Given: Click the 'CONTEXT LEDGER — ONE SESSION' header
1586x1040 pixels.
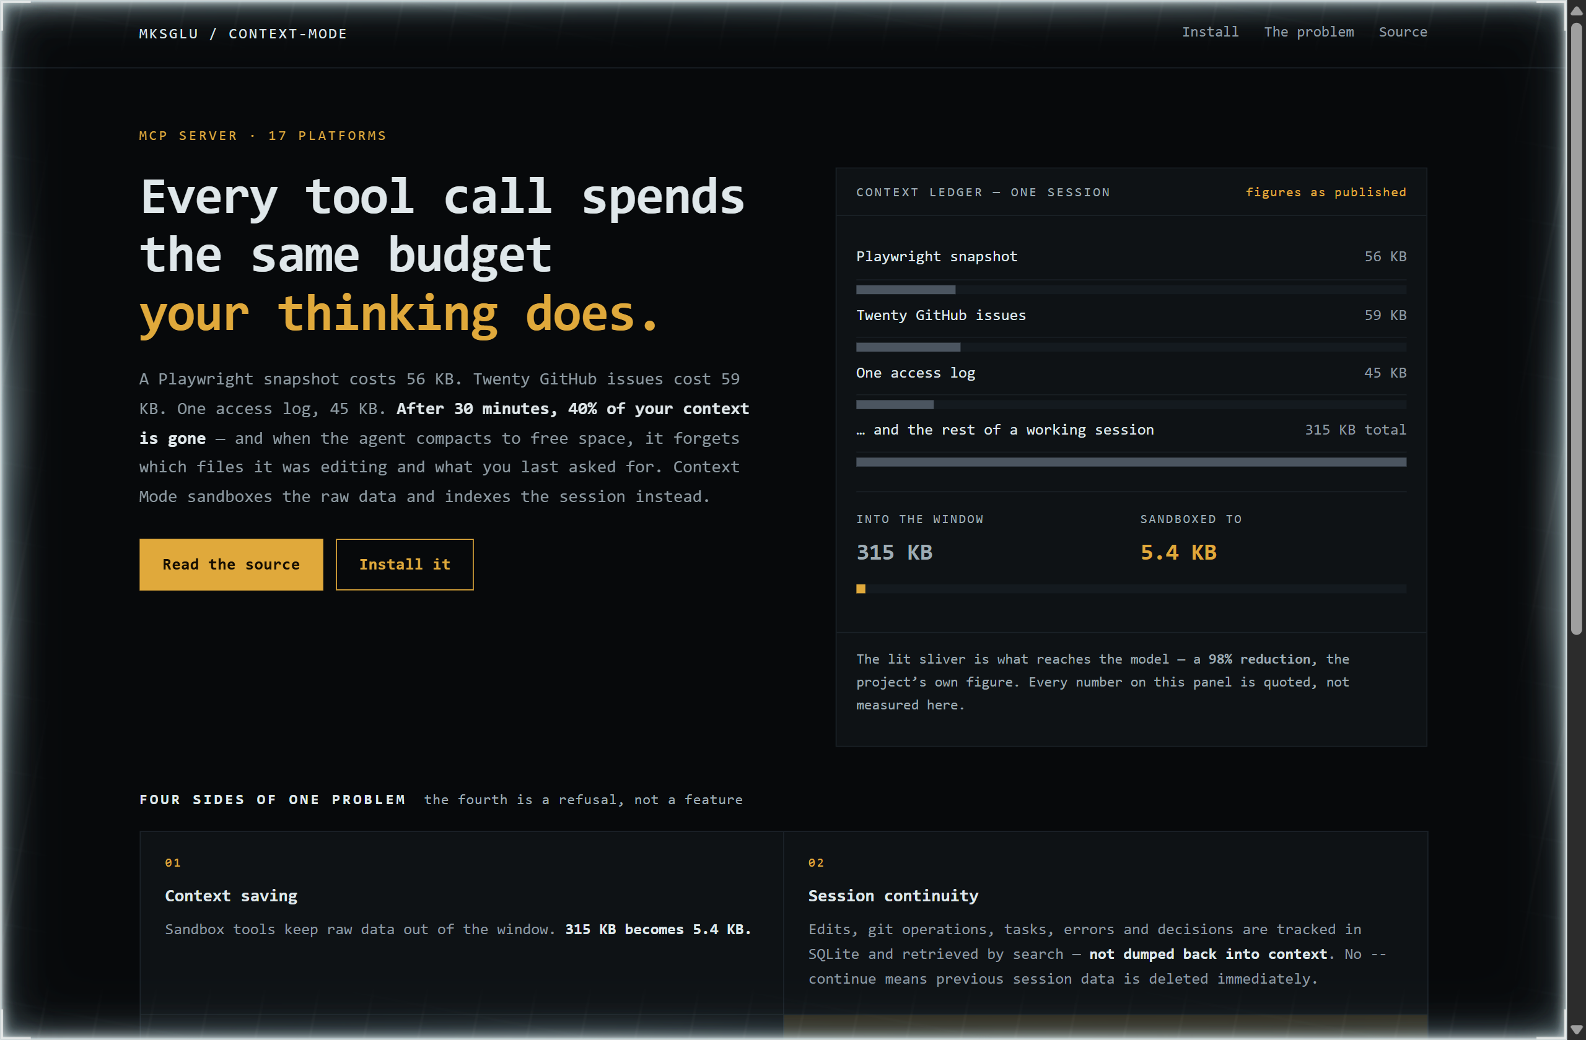Looking at the screenshot, I should coord(983,192).
